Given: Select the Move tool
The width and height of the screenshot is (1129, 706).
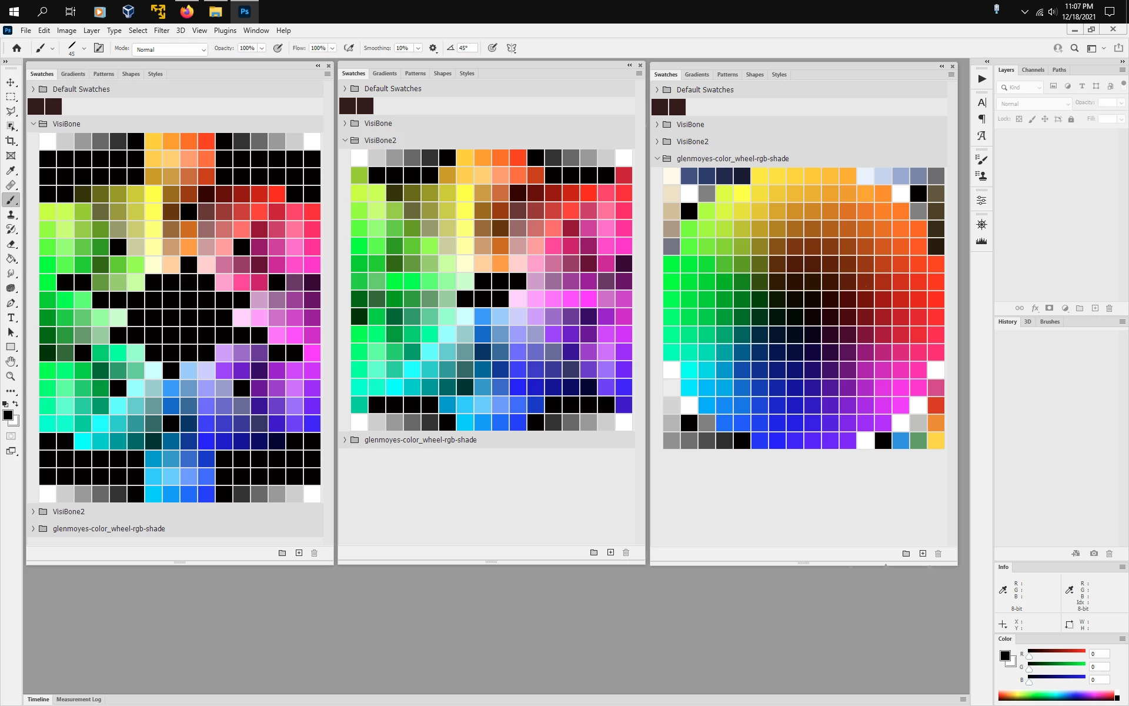Looking at the screenshot, I should 11,82.
